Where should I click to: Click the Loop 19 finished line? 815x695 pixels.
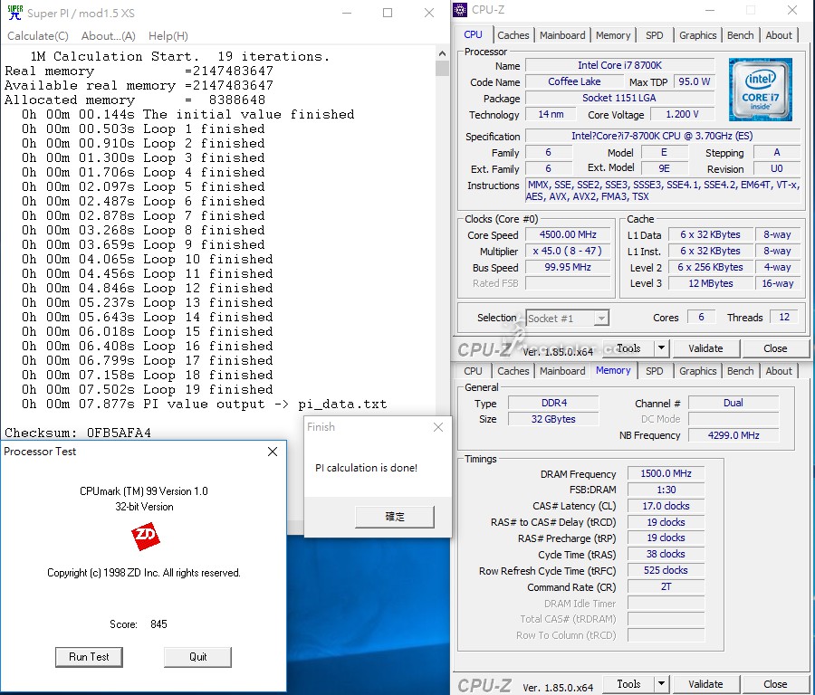coord(147,389)
